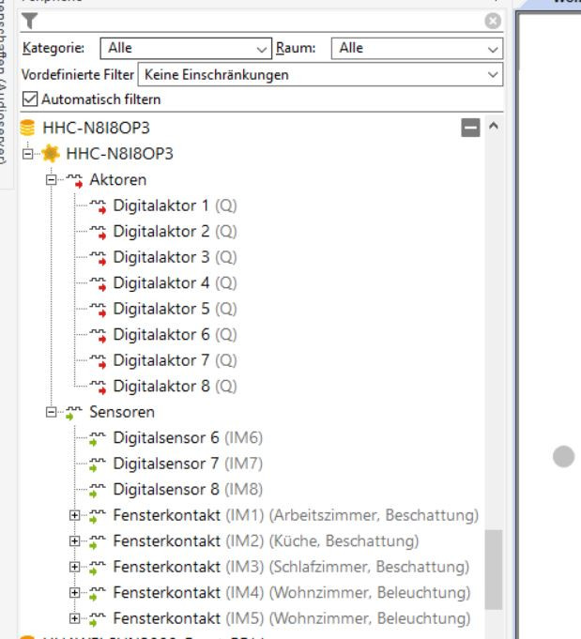581x639 pixels.
Task: Collapse the HHC-N8I8OP3 device node
Action: [x=28, y=154]
